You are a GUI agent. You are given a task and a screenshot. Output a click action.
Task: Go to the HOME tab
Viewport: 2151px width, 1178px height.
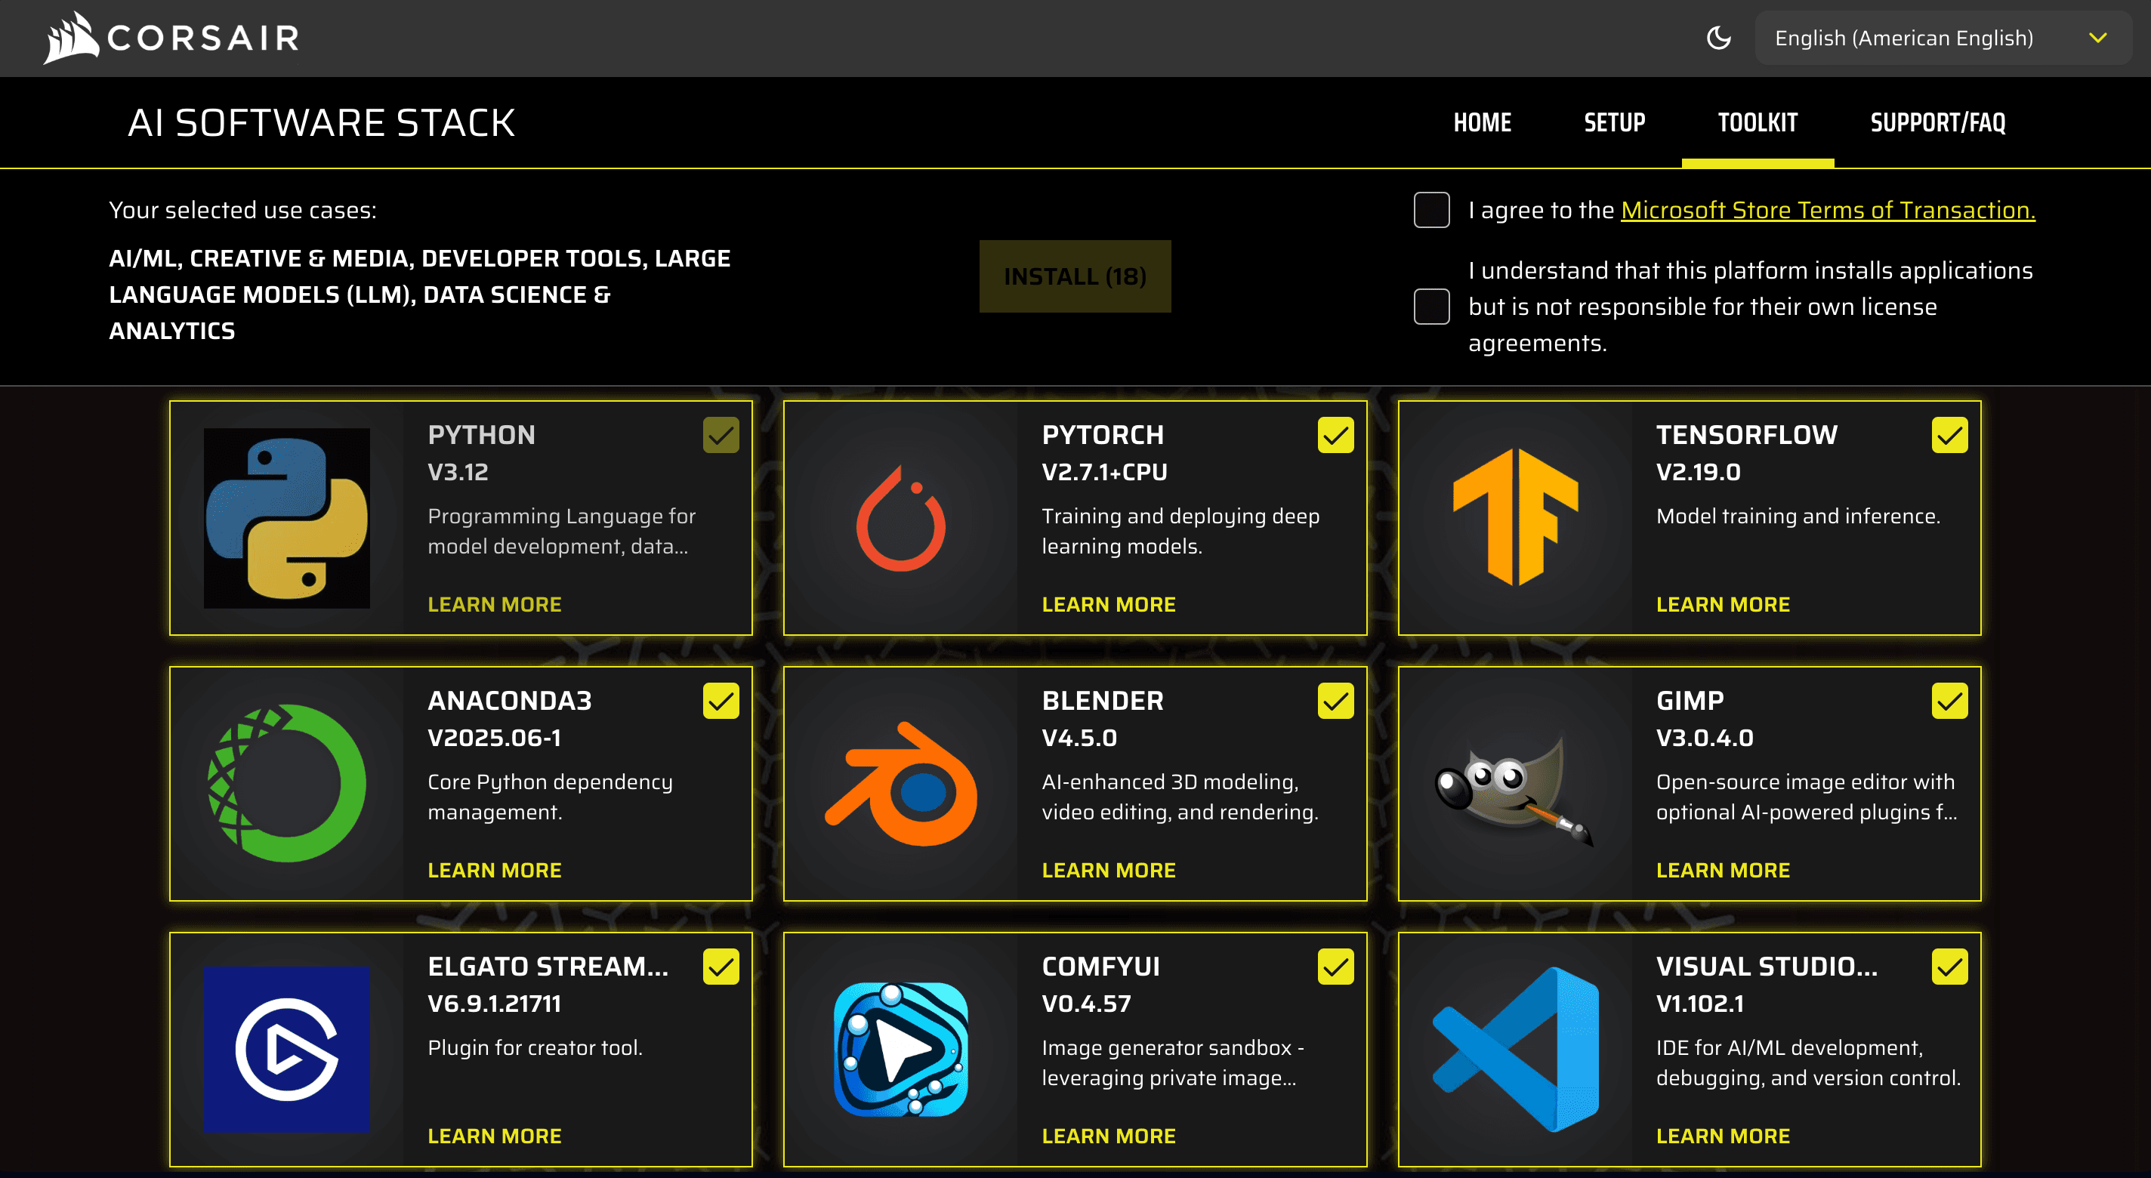(1482, 123)
